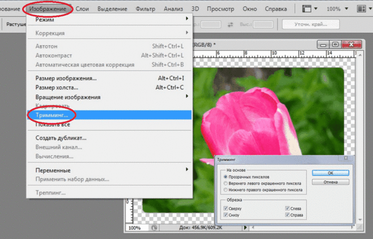
Task: Close the document window
Action: [x=351, y=44]
